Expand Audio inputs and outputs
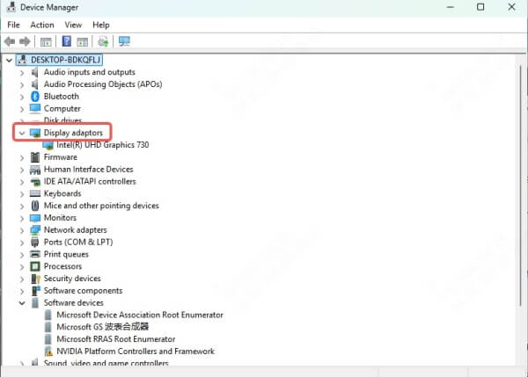The image size is (528, 377). pyautogui.click(x=22, y=72)
